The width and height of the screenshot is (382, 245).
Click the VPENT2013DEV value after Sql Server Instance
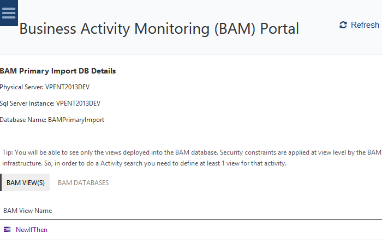click(x=79, y=103)
